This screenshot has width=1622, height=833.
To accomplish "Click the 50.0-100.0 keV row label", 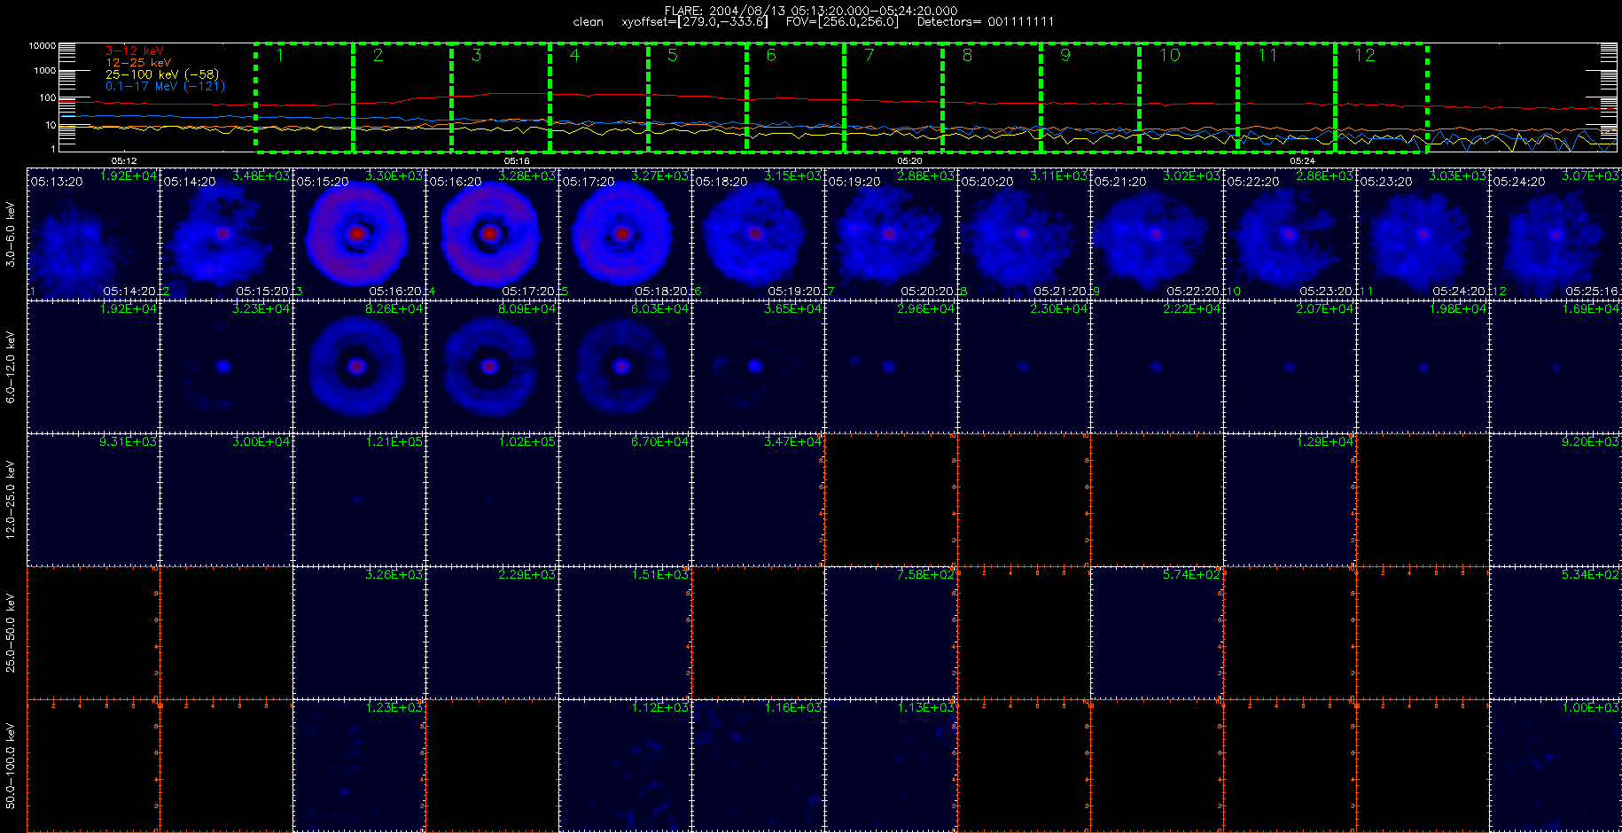I will 11,766.
